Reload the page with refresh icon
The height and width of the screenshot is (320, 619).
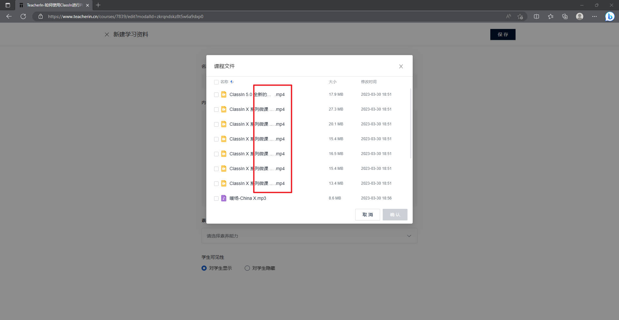click(23, 16)
